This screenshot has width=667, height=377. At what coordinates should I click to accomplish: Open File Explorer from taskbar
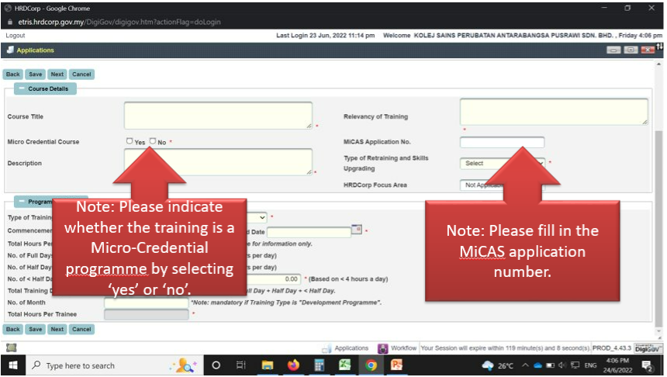tap(267, 365)
